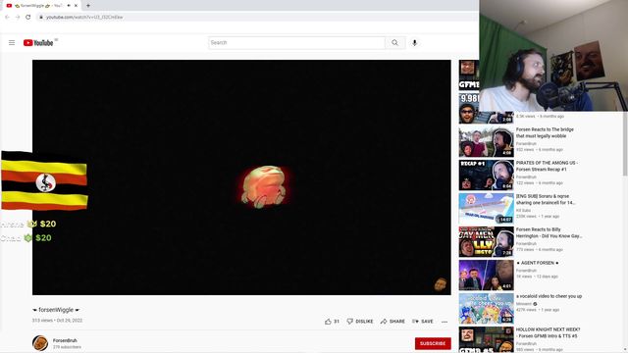The width and height of the screenshot is (628, 353).
Task: Open more actions three-dot menu
Action: (x=445, y=322)
